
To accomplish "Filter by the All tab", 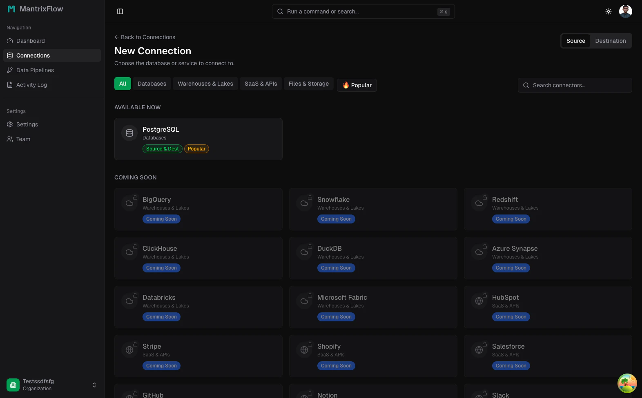I will pos(123,84).
